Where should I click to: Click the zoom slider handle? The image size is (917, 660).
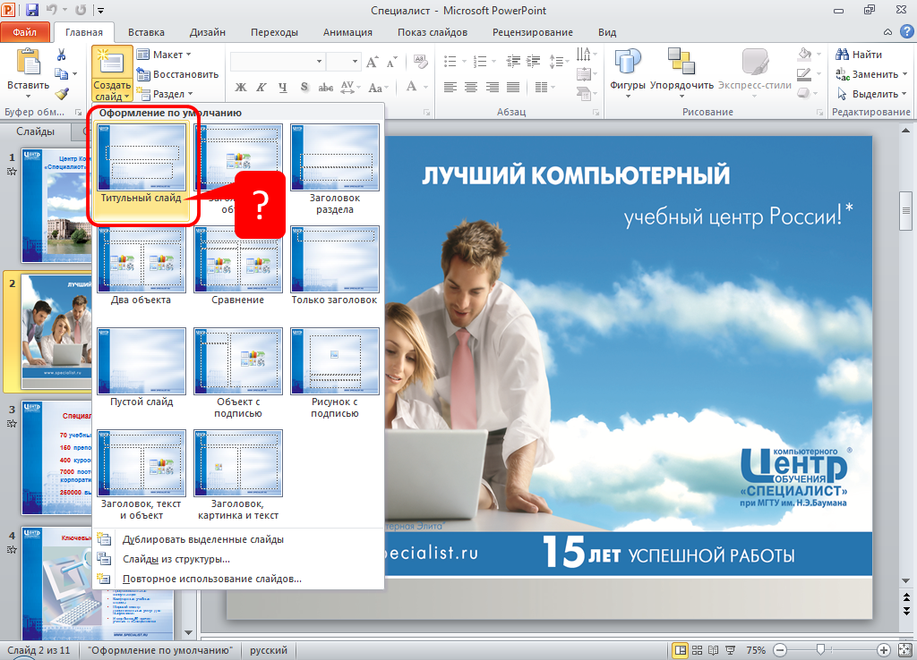pyautogui.click(x=820, y=650)
